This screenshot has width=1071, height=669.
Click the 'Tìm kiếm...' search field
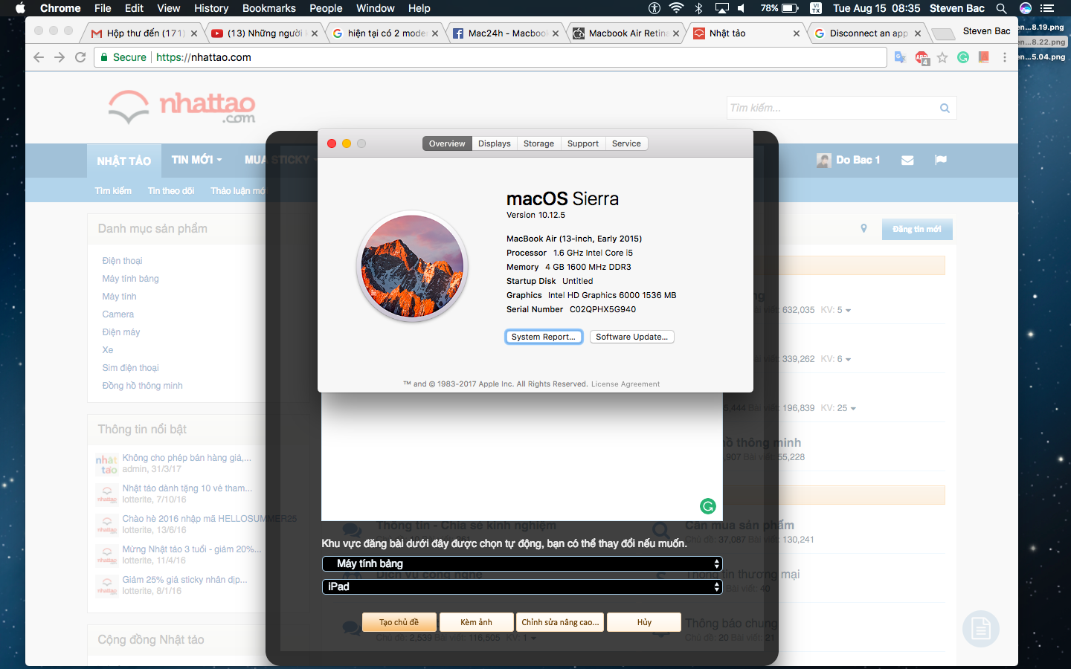(833, 108)
